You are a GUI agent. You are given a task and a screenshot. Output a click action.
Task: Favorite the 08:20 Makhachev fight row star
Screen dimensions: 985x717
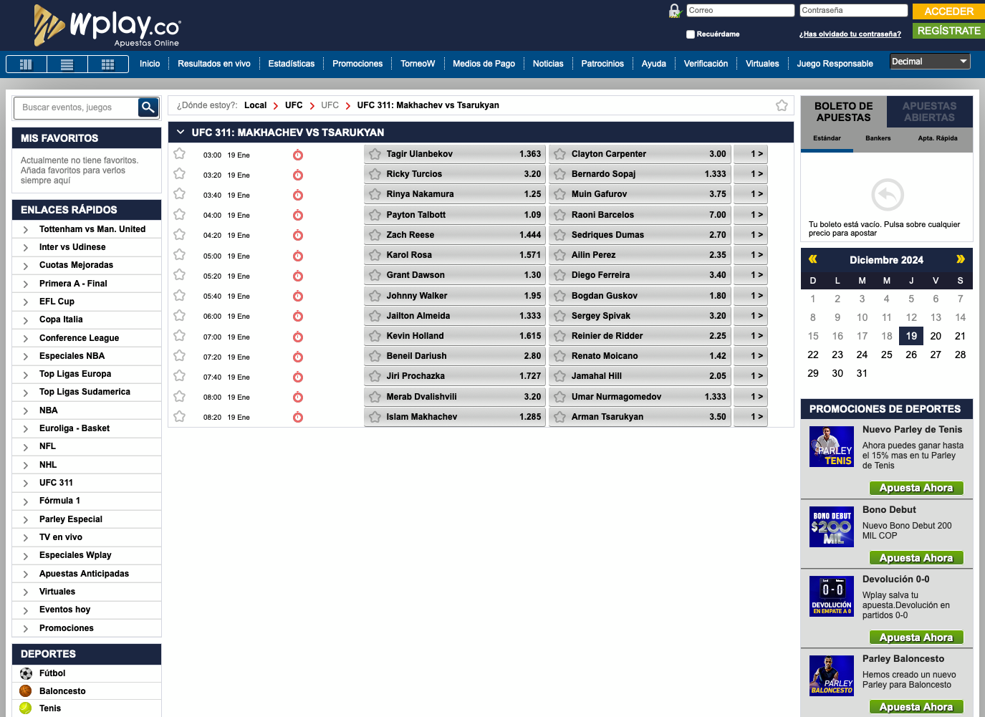tap(180, 416)
